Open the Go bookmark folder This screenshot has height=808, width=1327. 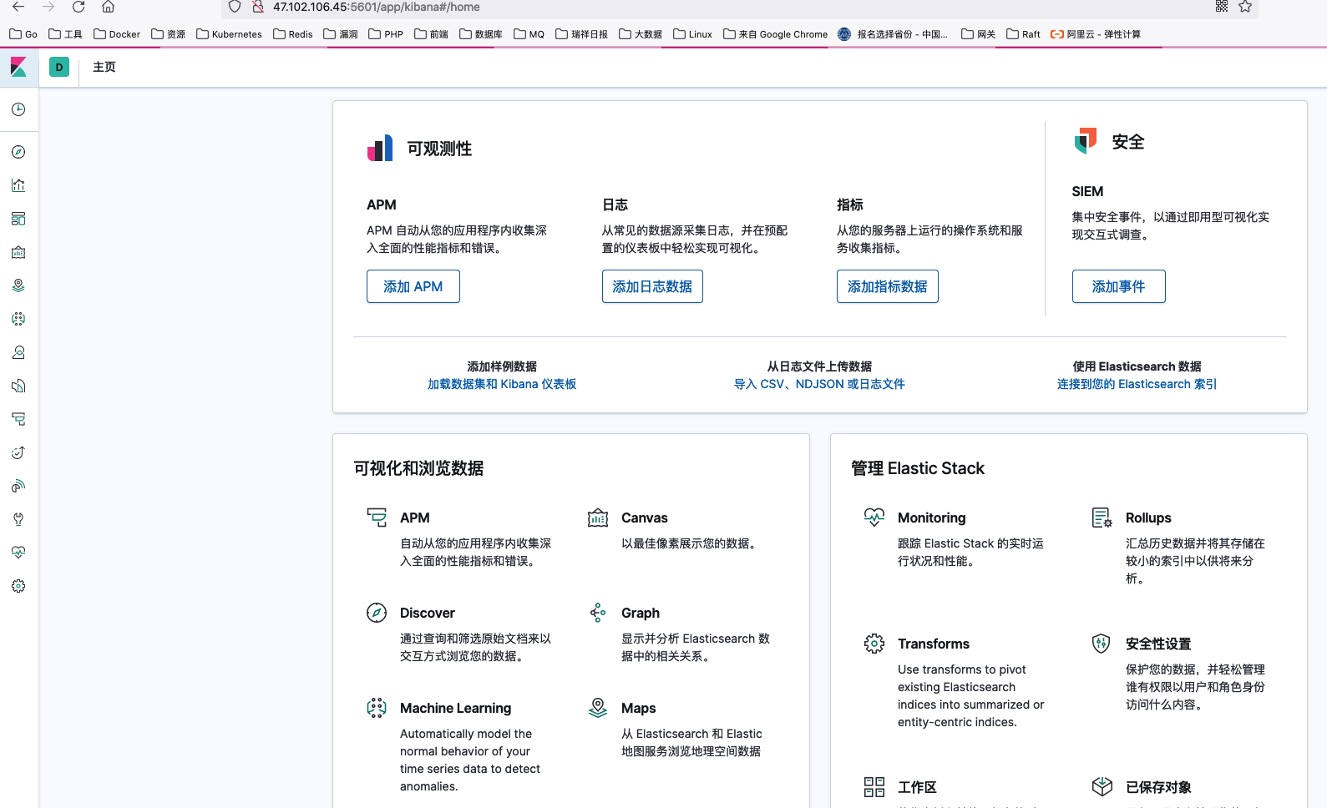(23, 34)
